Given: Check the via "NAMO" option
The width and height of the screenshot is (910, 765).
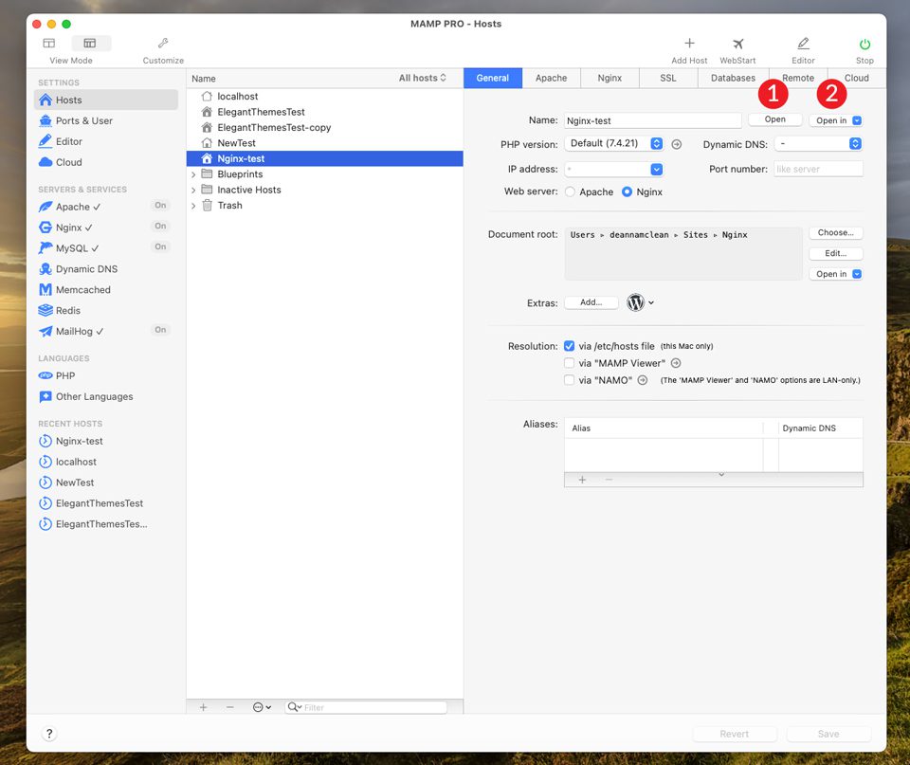Looking at the screenshot, I should pyautogui.click(x=570, y=379).
